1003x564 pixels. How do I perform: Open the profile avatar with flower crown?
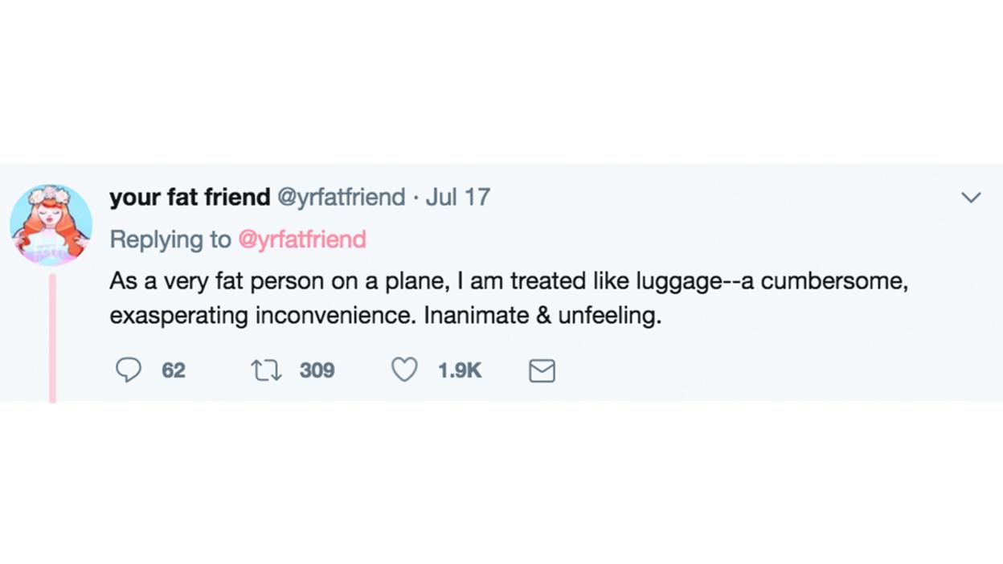tap(51, 225)
